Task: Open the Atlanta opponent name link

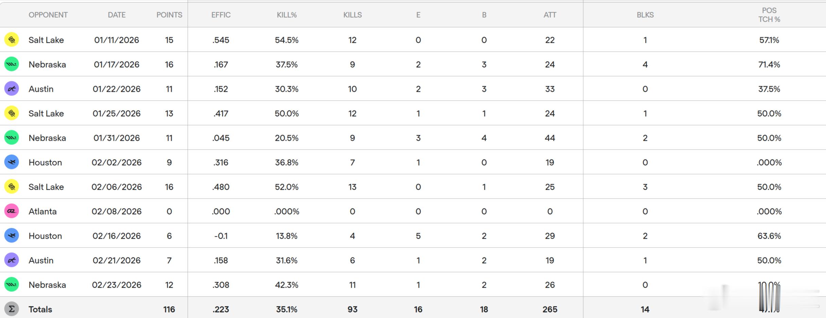Action: coord(43,211)
